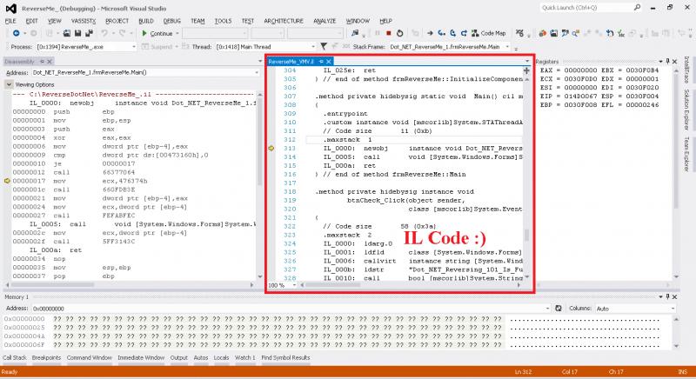Pin the Memory 1 panel
The width and height of the screenshot is (696, 379).
point(667,296)
